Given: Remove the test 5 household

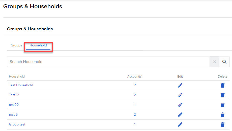Looking at the screenshot, I should [222, 115].
